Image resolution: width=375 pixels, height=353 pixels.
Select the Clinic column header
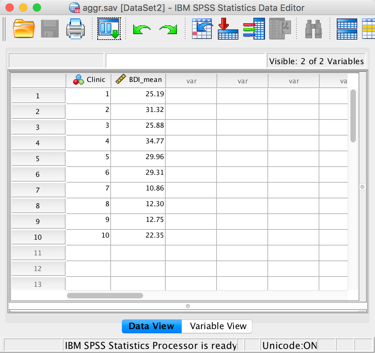tap(88, 80)
